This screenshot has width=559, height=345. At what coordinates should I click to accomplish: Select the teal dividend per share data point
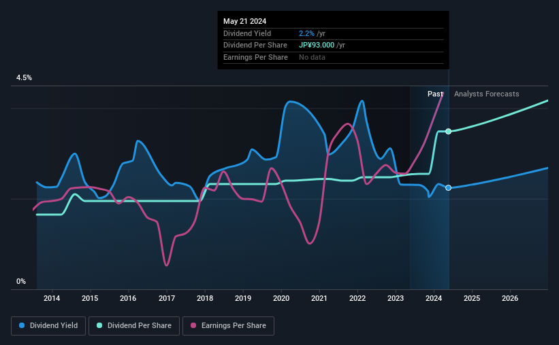pyautogui.click(x=449, y=131)
